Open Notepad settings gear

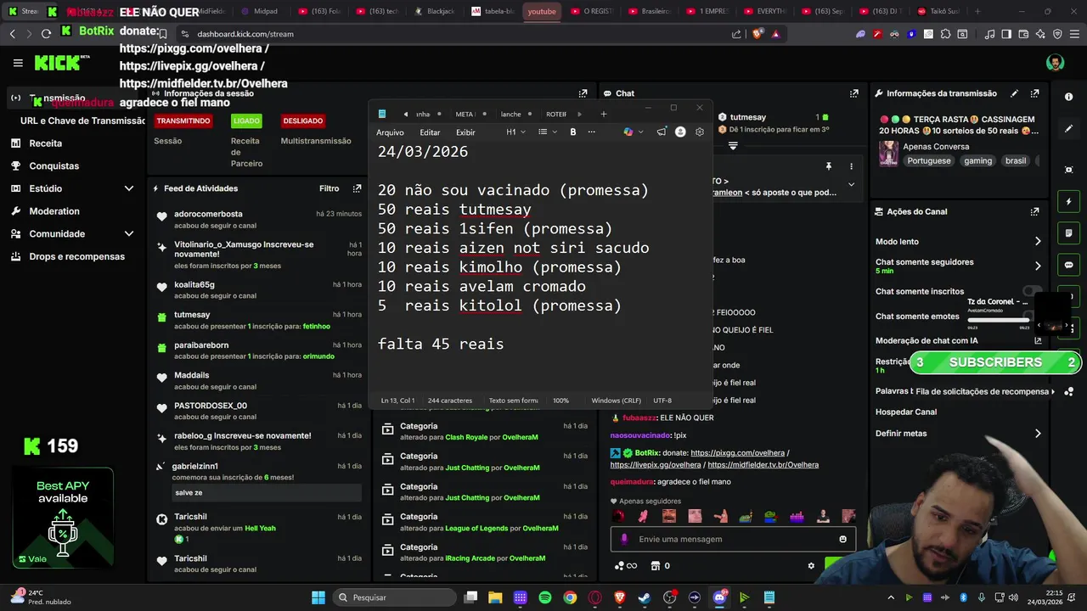(700, 132)
